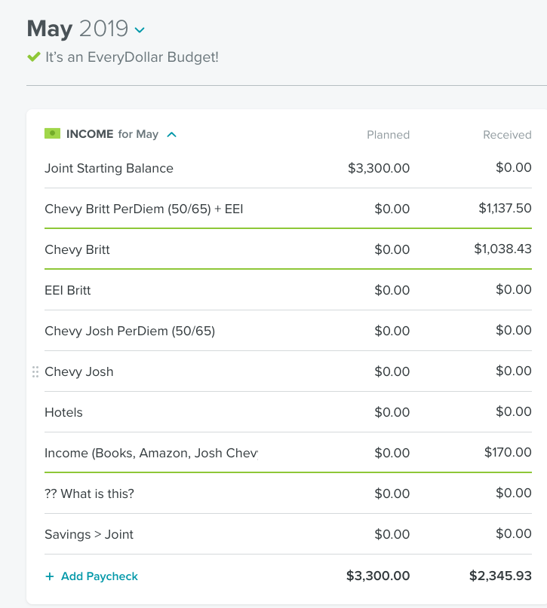Click the $170.00 received amount
The image size is (547, 608).
(508, 452)
